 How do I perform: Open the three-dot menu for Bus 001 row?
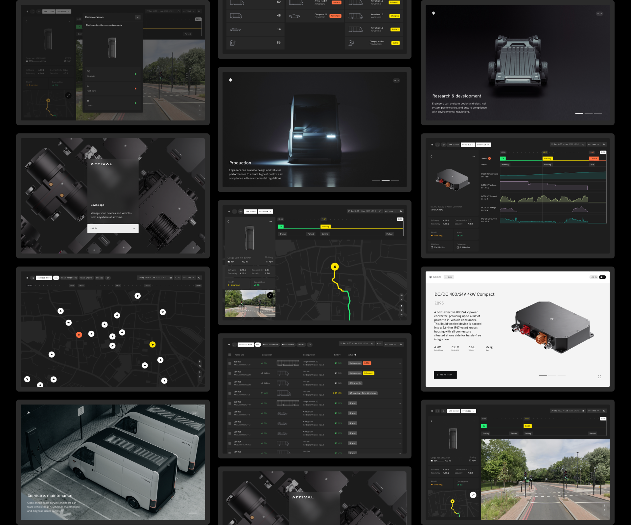pyautogui.click(x=400, y=363)
